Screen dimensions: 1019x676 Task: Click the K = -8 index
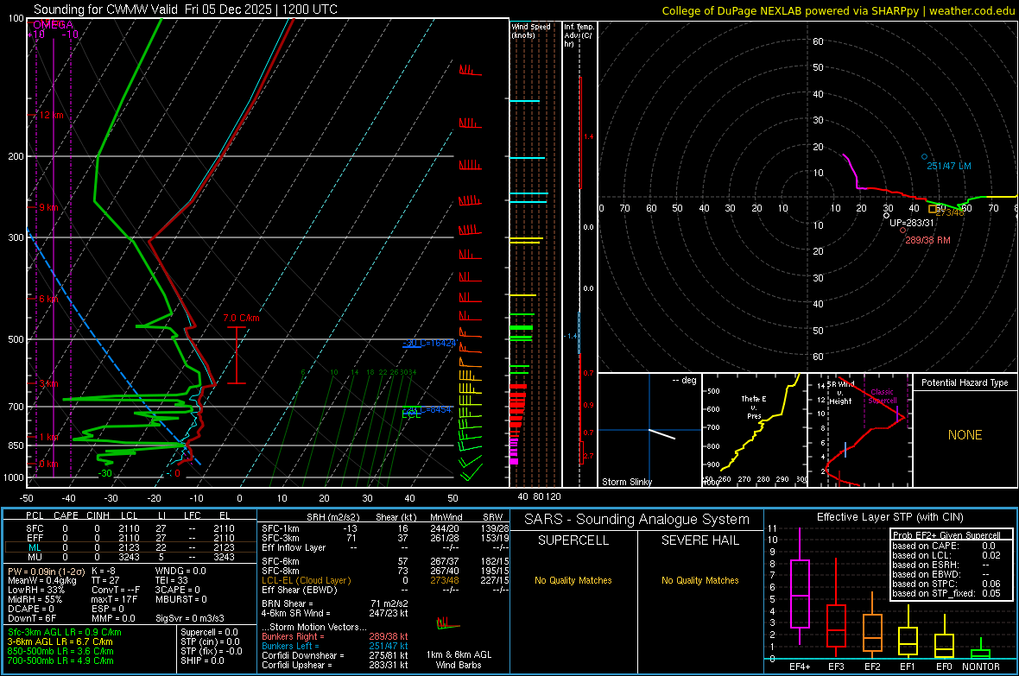coord(104,571)
